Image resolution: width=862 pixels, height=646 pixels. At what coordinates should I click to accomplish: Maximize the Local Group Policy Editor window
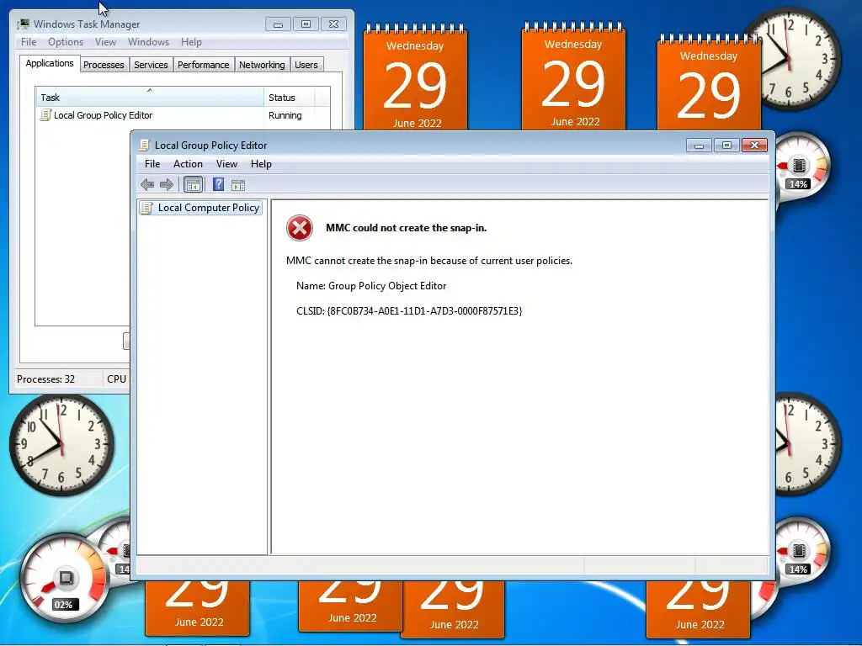(x=726, y=146)
